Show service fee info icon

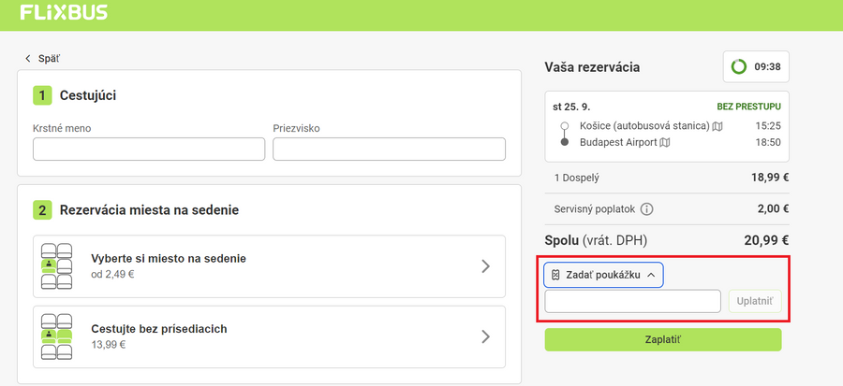point(646,209)
